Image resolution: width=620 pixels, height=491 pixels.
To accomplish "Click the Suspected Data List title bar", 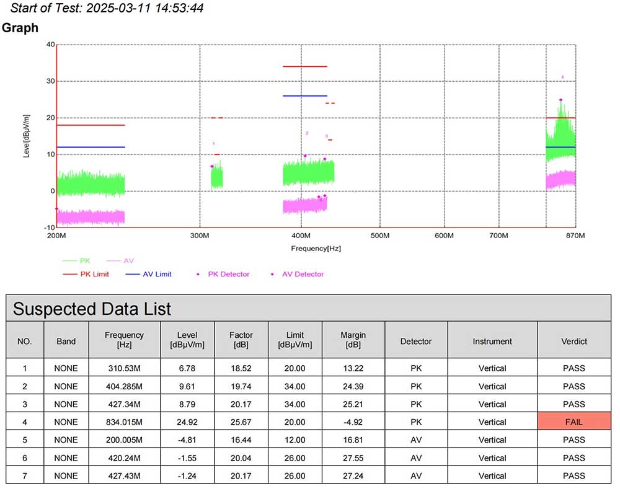I will click(x=309, y=308).
